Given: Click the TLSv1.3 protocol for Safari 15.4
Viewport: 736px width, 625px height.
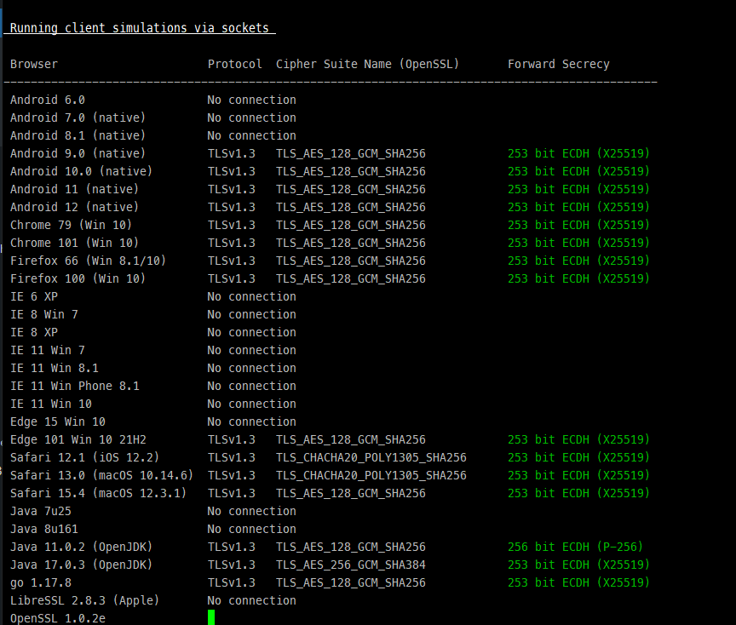Looking at the screenshot, I should click(x=232, y=493).
